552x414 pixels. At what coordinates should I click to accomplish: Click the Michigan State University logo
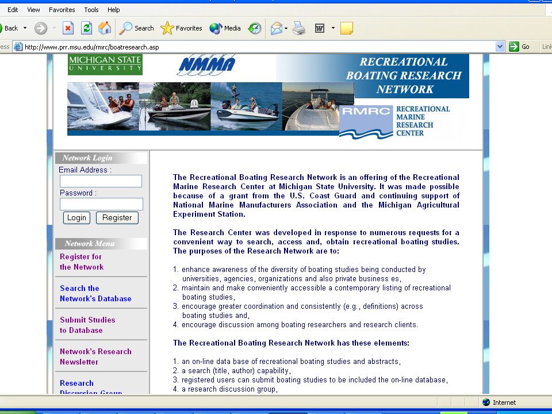[x=105, y=64]
